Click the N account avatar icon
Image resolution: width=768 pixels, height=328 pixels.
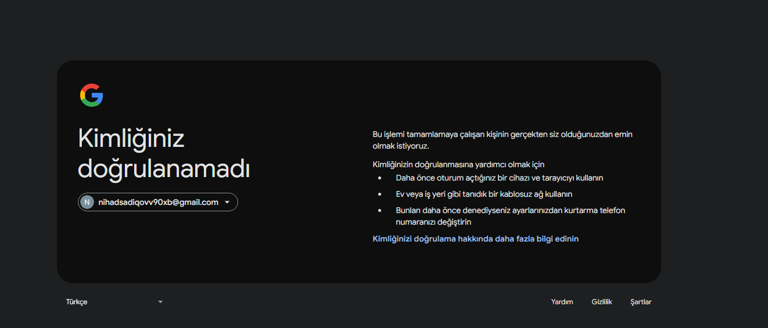(87, 202)
